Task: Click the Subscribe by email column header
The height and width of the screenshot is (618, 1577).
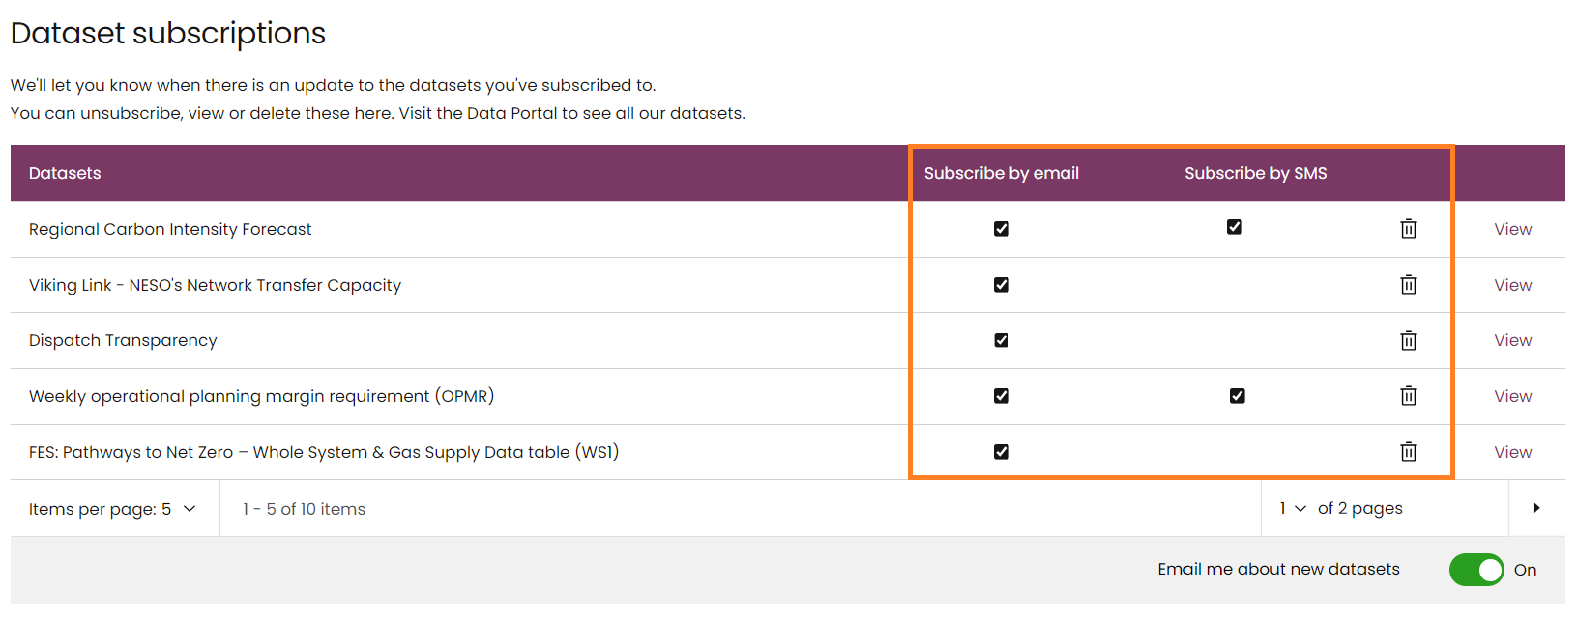Action: click(x=1001, y=173)
